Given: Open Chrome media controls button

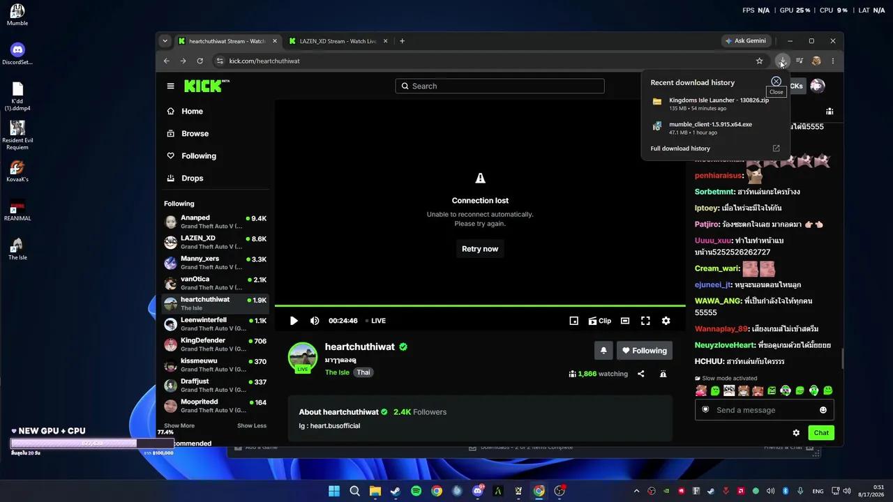Looking at the screenshot, I should pyautogui.click(x=800, y=61).
